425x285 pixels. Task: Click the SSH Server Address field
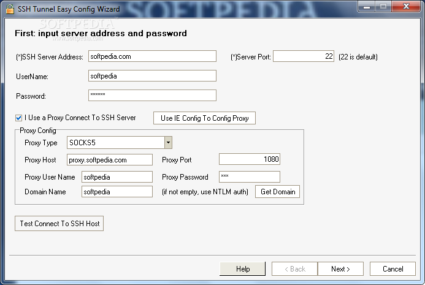pyautogui.click(x=152, y=56)
